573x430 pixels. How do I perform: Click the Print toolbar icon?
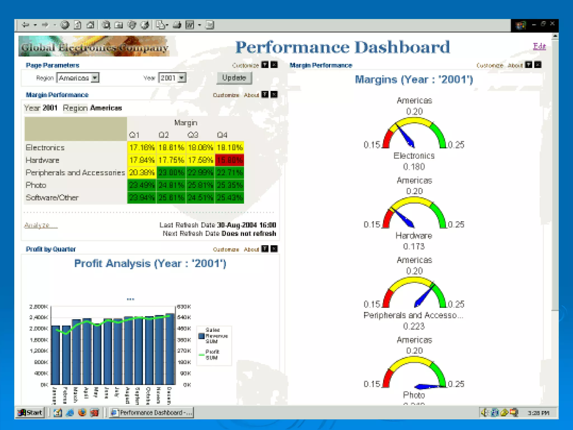pyautogui.click(x=177, y=25)
